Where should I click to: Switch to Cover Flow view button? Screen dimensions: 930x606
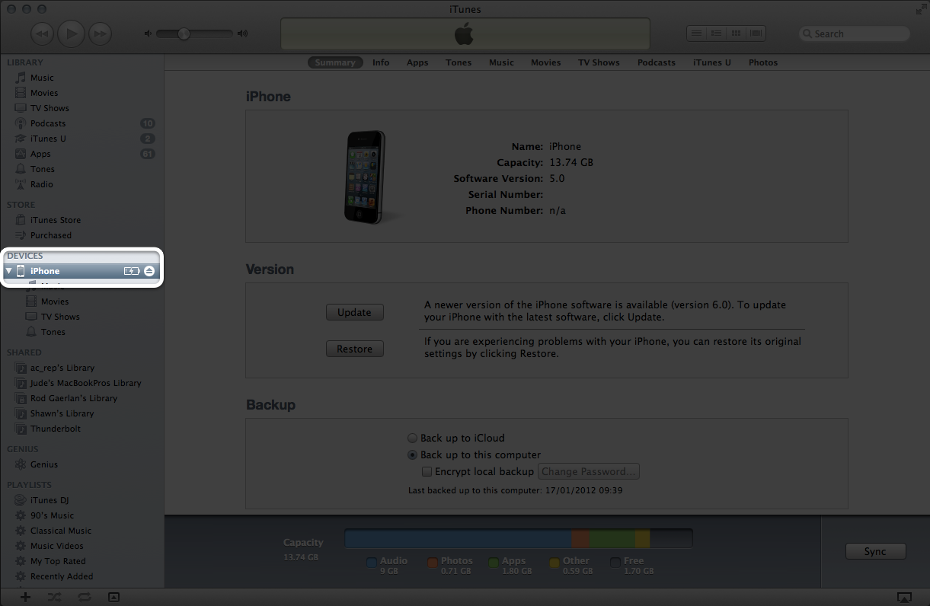[756, 33]
